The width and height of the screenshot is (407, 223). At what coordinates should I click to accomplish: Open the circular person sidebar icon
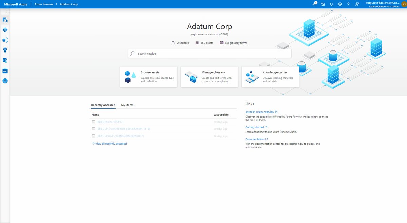coord(5,81)
